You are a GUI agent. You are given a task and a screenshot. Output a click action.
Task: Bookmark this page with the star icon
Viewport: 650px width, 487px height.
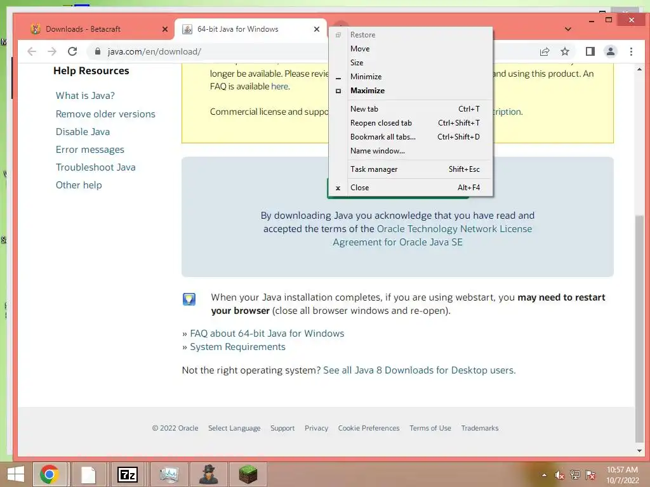pos(564,51)
